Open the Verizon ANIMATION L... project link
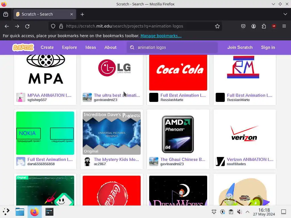Screen dimensions: 291x218 [250, 160]
